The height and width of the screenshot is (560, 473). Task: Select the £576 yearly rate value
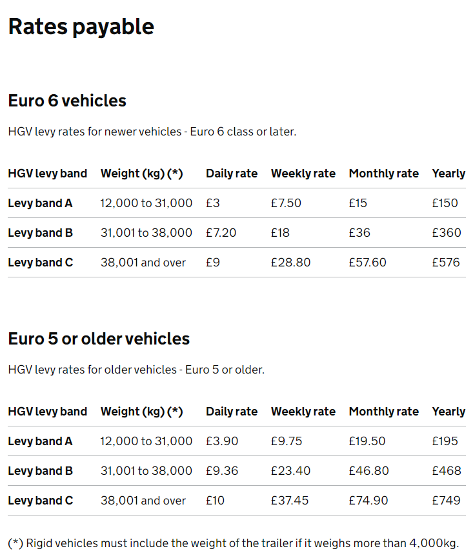pyautogui.click(x=446, y=263)
